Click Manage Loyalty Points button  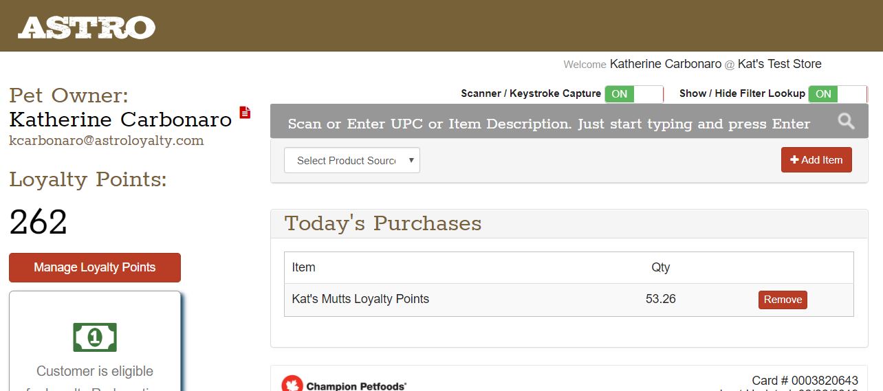pos(95,267)
